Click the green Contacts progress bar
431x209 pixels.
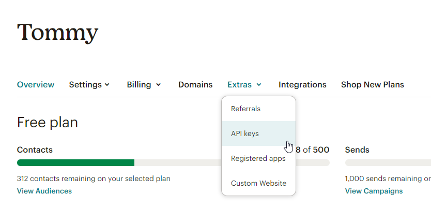point(75,163)
